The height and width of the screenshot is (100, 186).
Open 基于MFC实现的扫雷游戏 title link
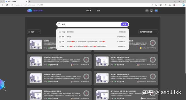tap(52, 91)
